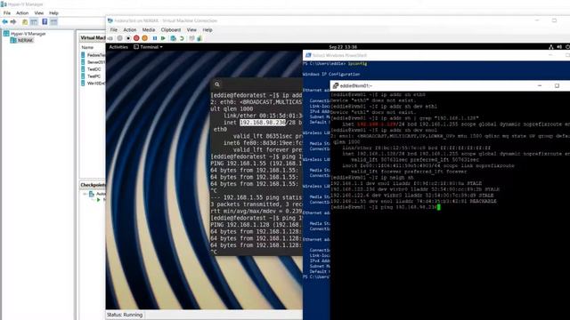Select the NERIAK server node in tree

(22, 40)
